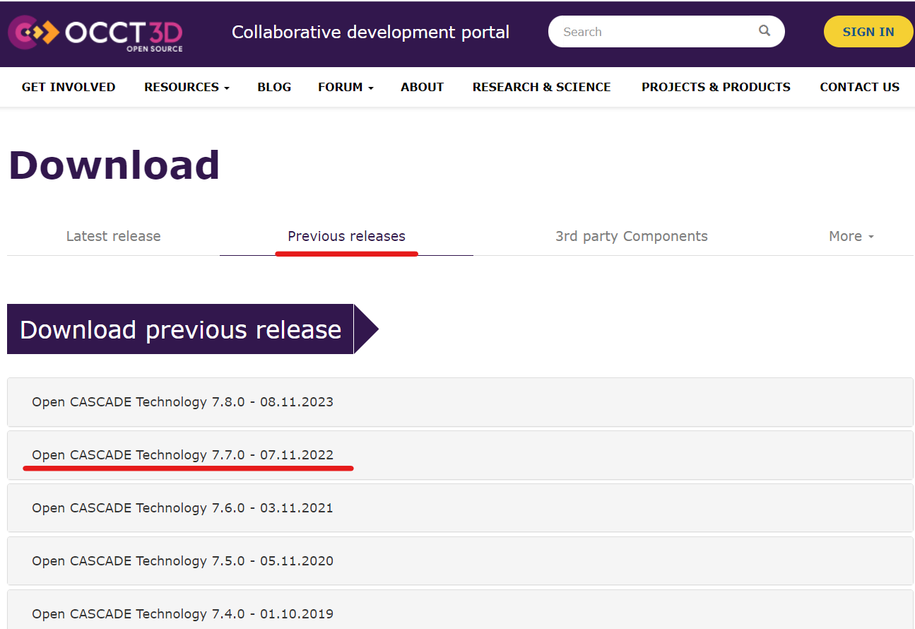The image size is (915, 629).
Task: Click Collaborative development portal title text
Action: 370,33
